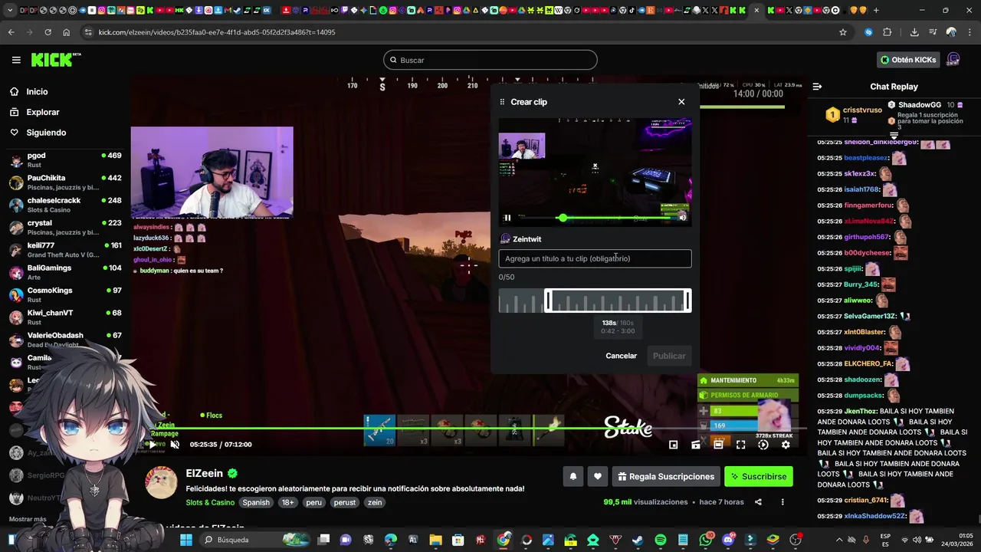Play the main video
The height and width of the screenshot is (552, 981).
pos(153,444)
